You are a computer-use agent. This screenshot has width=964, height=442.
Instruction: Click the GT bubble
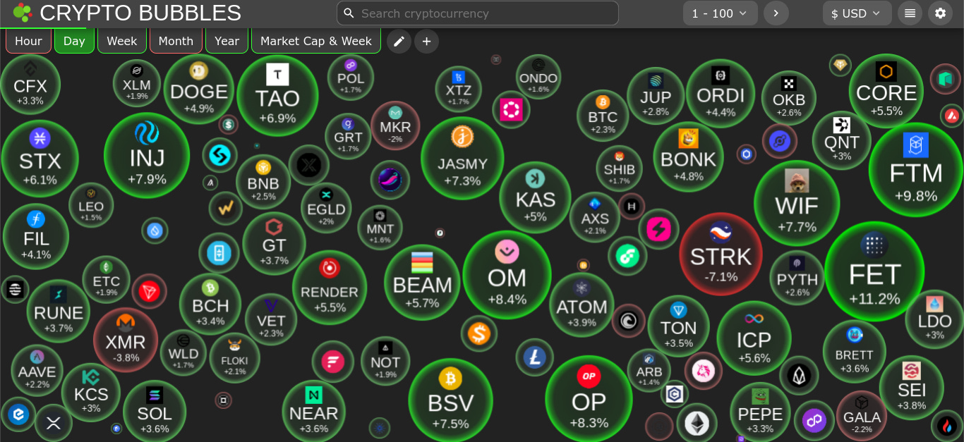(274, 243)
